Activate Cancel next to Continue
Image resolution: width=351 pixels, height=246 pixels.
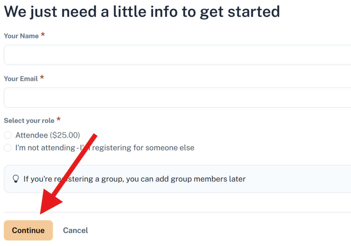75,230
